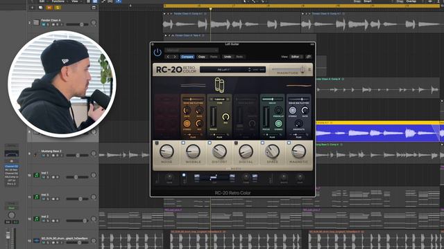The height and width of the screenshot is (249, 444).
Task: Toggle the Distort module checkbox
Action: point(210,143)
